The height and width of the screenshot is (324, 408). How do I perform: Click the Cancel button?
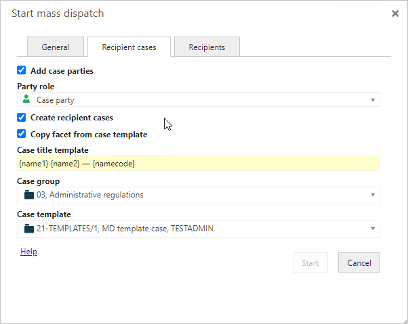tap(359, 262)
